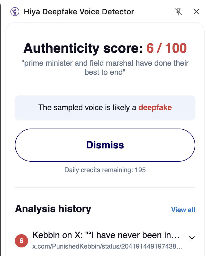Click the quoted transcript about prime minister

click(105, 68)
